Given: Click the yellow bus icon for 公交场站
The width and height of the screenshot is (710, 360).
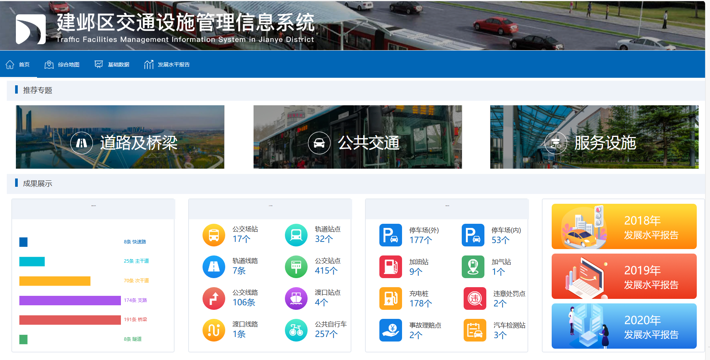Looking at the screenshot, I should 214,235.
